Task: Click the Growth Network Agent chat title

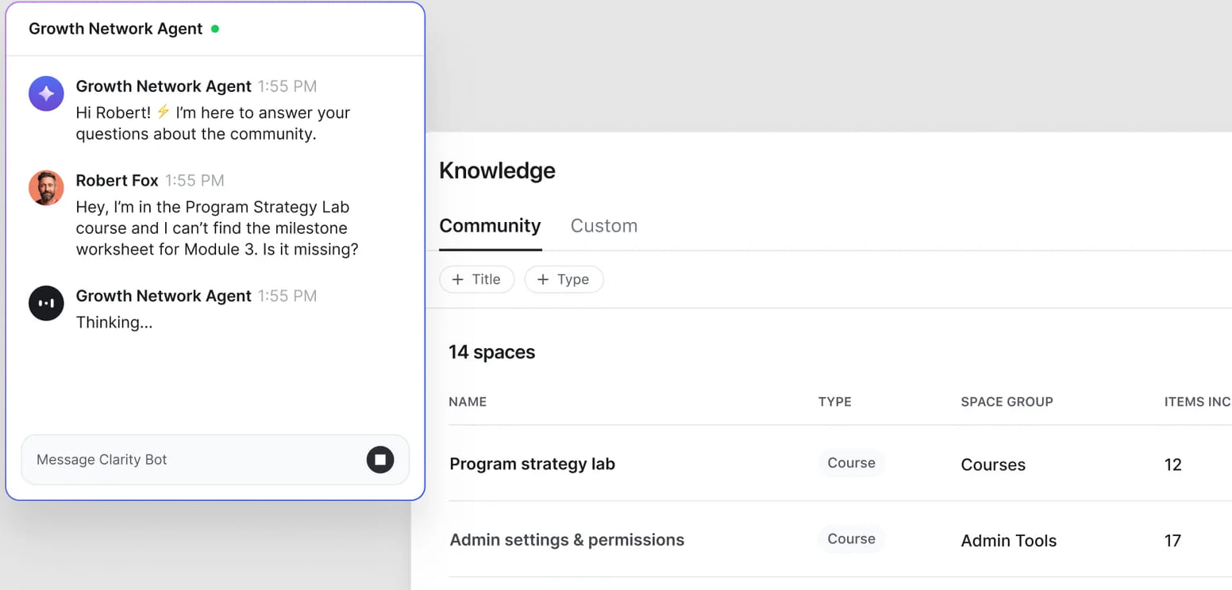Action: point(116,29)
